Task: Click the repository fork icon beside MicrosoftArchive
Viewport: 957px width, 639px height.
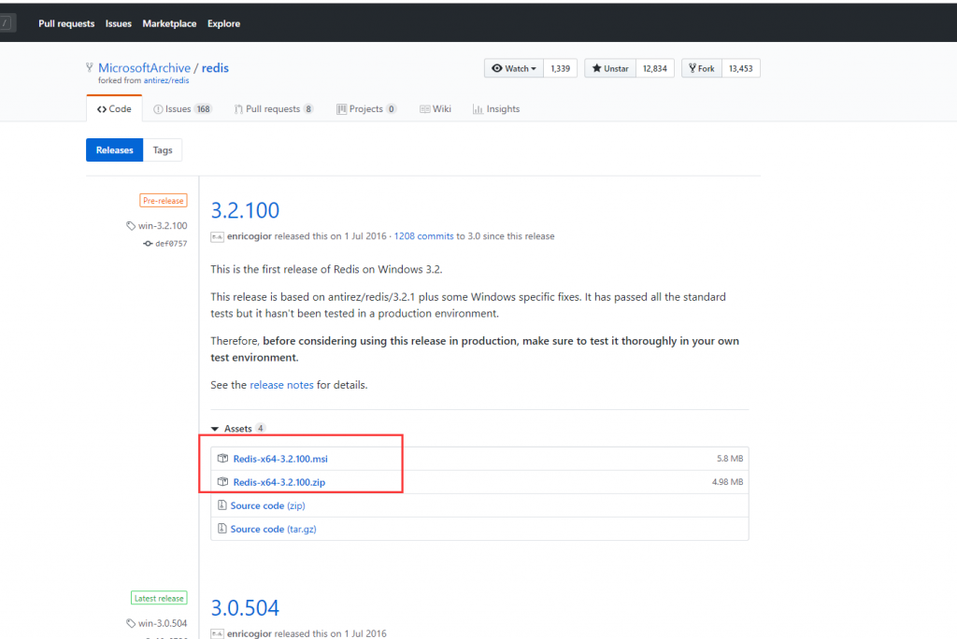Action: [x=90, y=68]
